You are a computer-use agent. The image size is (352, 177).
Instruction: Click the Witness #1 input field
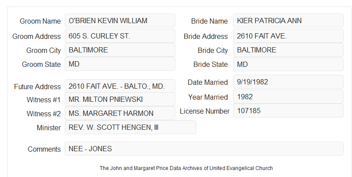[x=120, y=99]
